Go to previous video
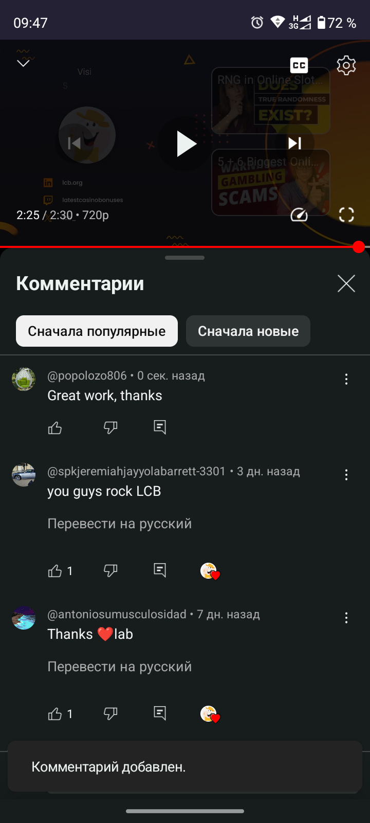This screenshot has height=823, width=370. 75,143
